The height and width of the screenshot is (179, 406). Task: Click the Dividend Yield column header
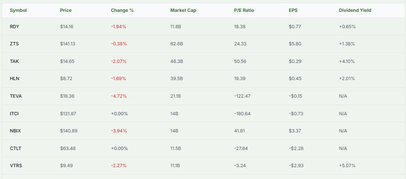click(355, 10)
